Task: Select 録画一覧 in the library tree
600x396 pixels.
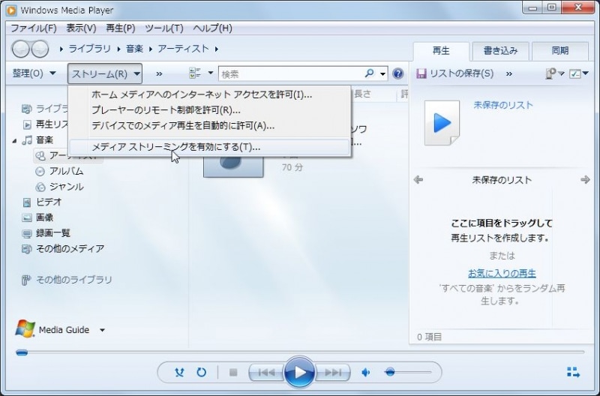Action: [52, 233]
